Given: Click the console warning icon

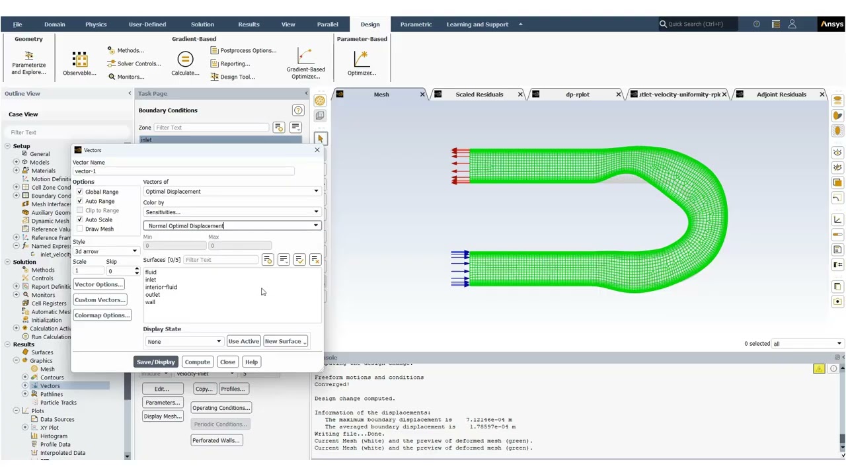Looking at the screenshot, I should coord(819,368).
